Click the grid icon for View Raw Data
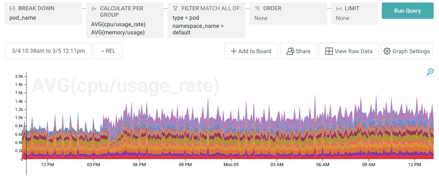Viewport: 439px width, 180px height. pos(329,51)
